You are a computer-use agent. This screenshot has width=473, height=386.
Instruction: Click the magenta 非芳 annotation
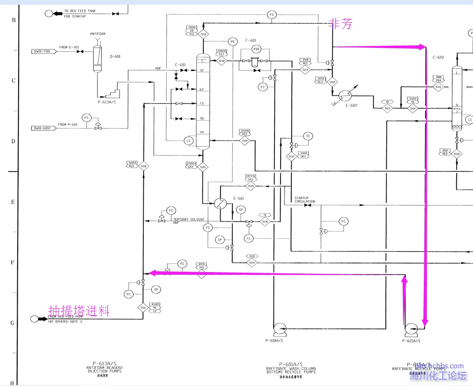click(341, 24)
